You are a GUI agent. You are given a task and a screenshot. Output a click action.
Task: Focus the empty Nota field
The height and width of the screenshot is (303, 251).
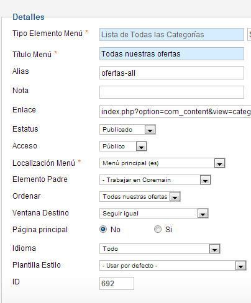point(171,92)
